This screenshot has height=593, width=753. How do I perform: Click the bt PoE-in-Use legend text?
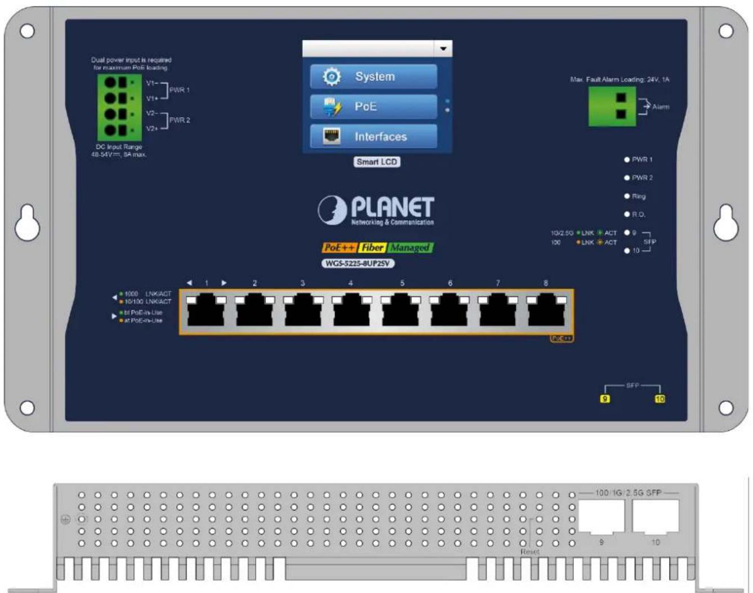point(143,313)
